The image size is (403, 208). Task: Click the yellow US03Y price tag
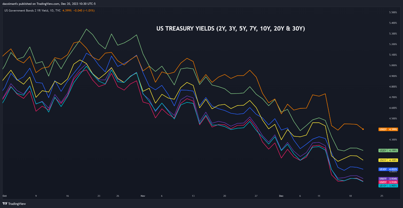(388, 160)
